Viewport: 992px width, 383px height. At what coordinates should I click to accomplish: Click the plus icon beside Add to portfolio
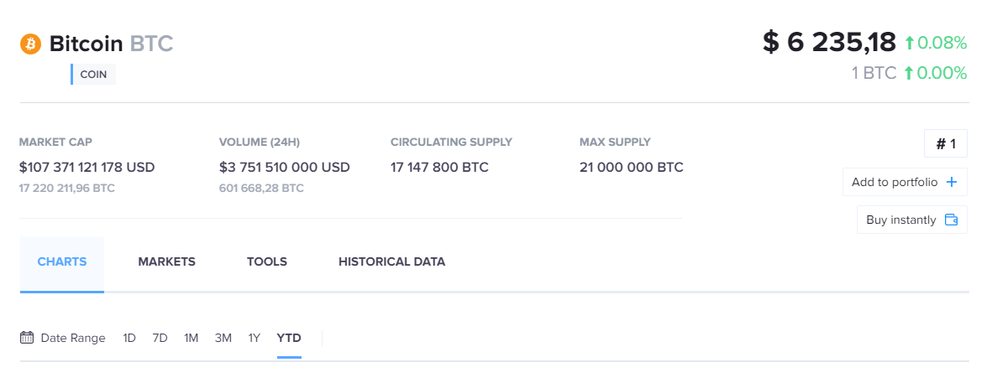[951, 182]
